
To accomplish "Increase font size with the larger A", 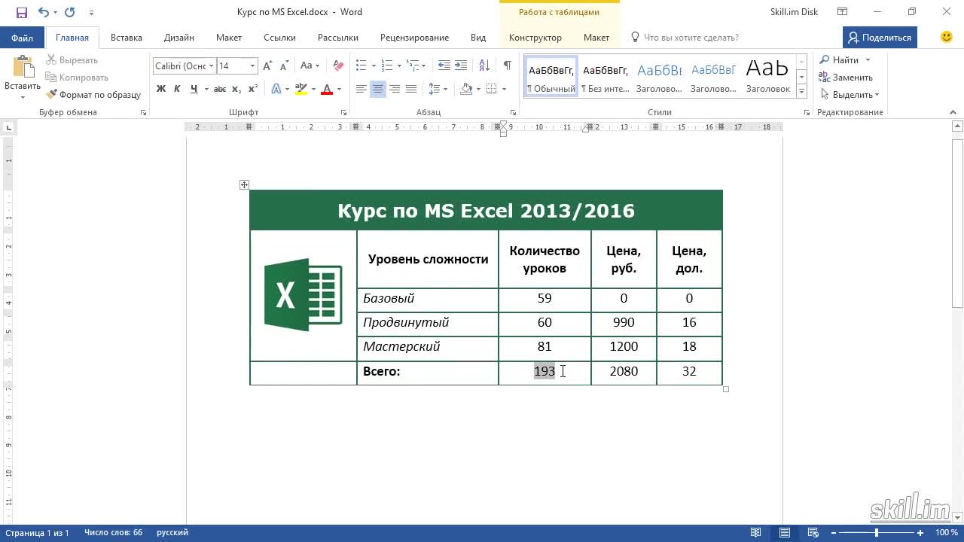I will (267, 66).
